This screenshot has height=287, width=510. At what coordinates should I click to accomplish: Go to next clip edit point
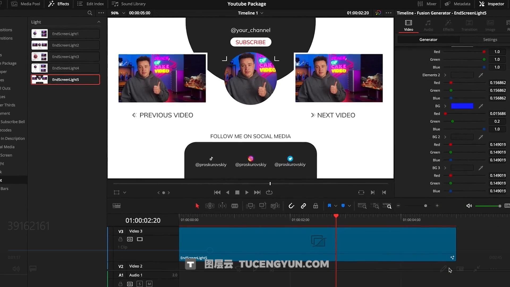coord(373,192)
